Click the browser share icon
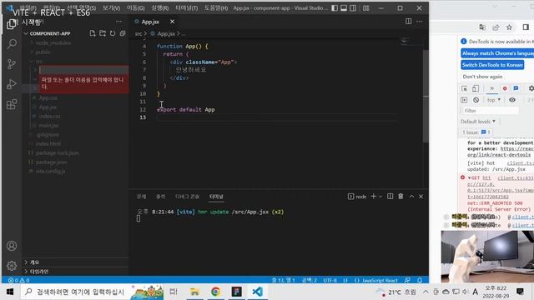Screen dimensions: 534x300 tap(496, 27)
